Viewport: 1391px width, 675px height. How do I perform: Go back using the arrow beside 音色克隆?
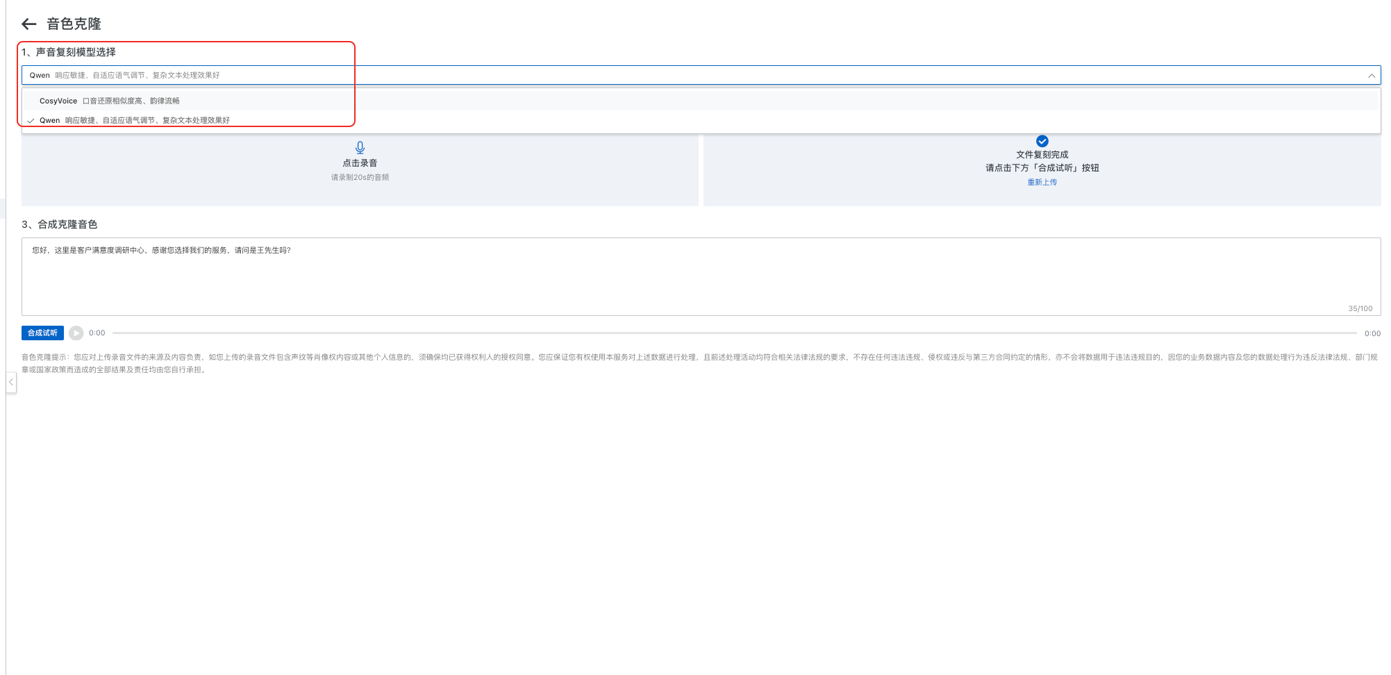pyautogui.click(x=28, y=24)
